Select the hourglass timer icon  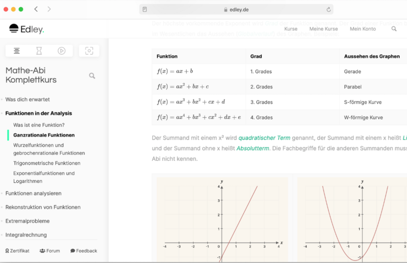[39, 51]
